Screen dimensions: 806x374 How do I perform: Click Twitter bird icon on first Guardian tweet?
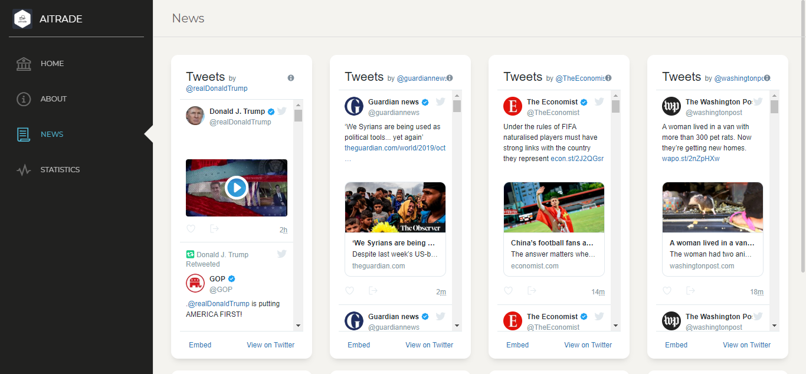pyautogui.click(x=441, y=101)
